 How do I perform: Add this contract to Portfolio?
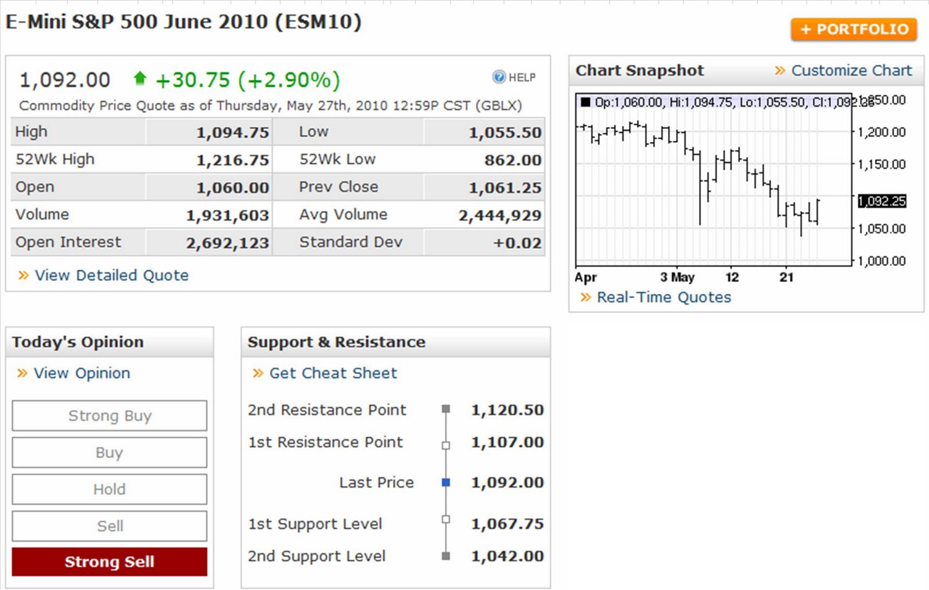854,29
